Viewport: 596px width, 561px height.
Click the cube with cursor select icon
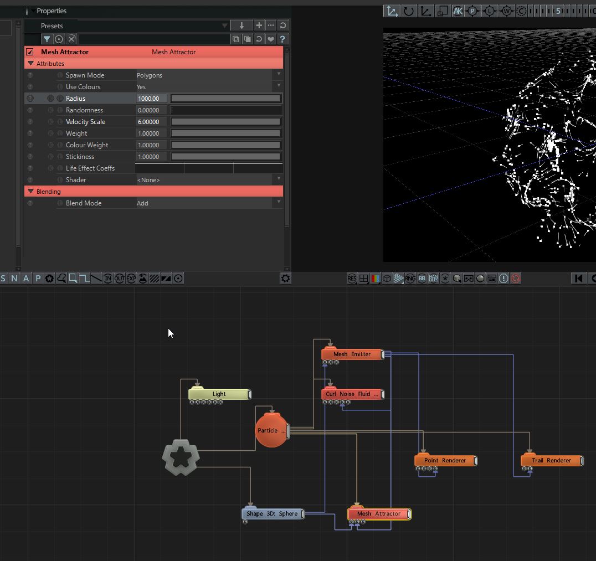coord(457,279)
